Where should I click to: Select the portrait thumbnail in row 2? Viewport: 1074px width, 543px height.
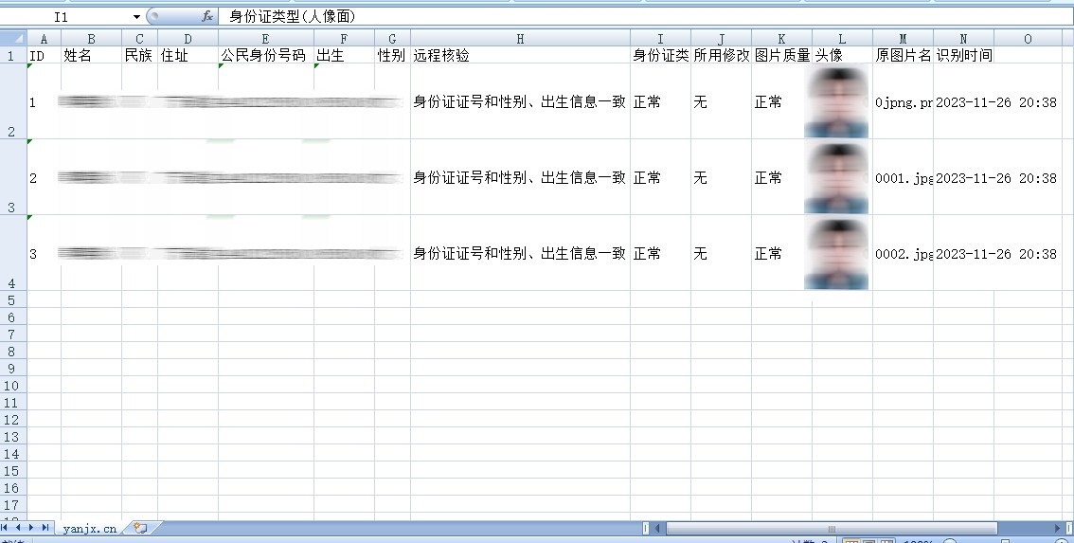point(836,102)
